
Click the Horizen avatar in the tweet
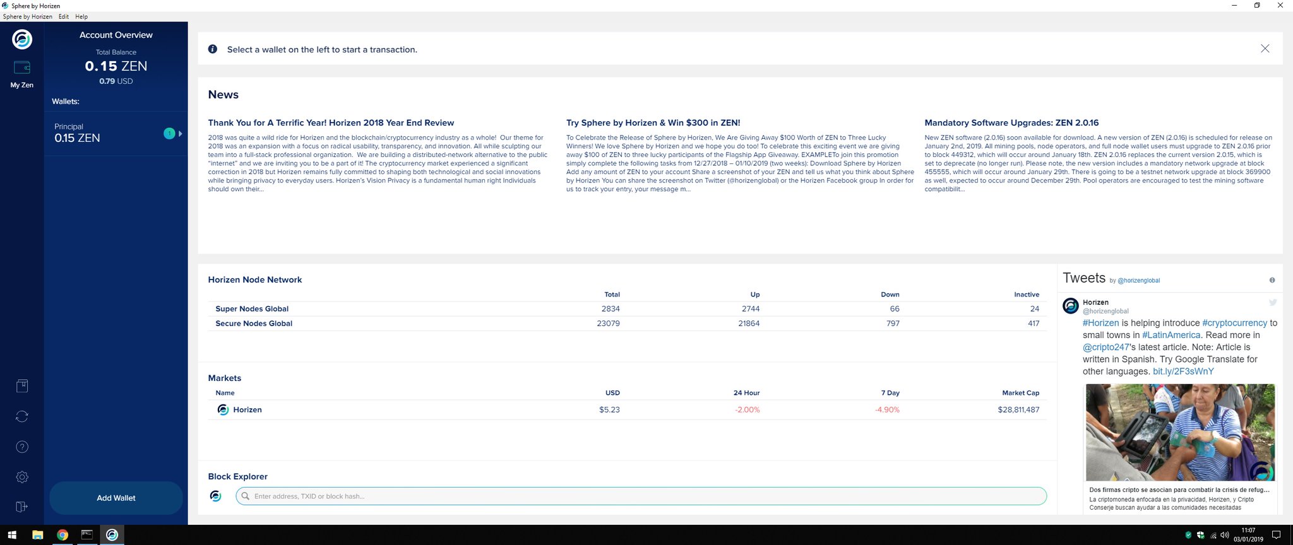(x=1071, y=306)
